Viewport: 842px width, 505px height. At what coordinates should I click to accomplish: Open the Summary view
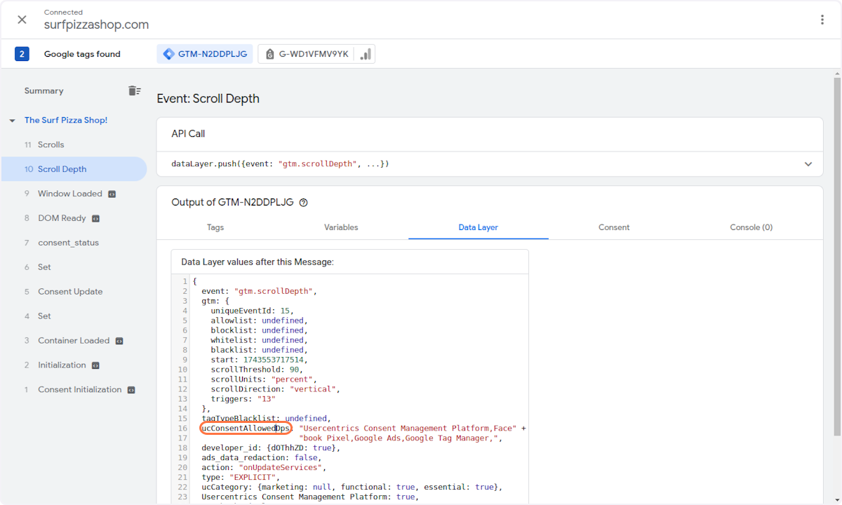[44, 90]
